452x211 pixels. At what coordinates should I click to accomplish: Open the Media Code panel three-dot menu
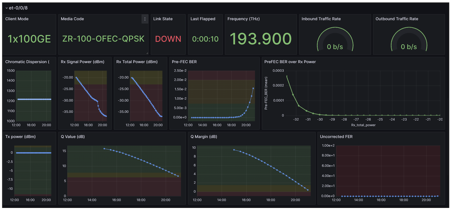145,19
